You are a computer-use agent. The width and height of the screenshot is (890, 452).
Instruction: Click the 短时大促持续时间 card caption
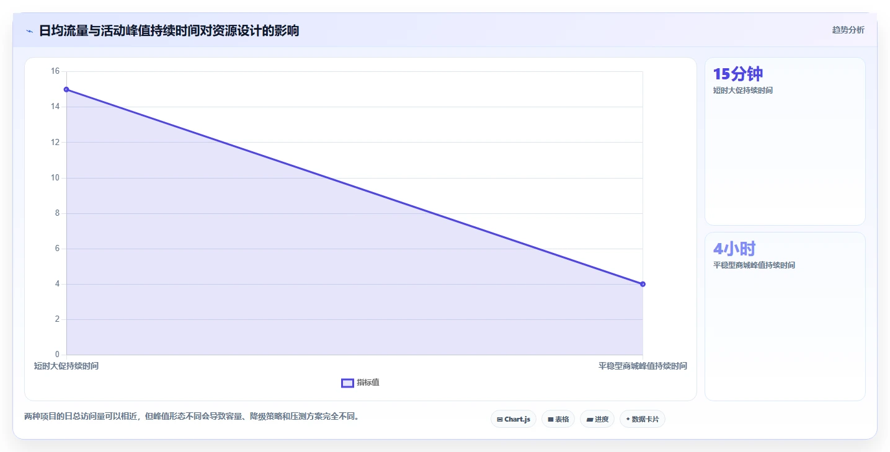click(x=743, y=91)
